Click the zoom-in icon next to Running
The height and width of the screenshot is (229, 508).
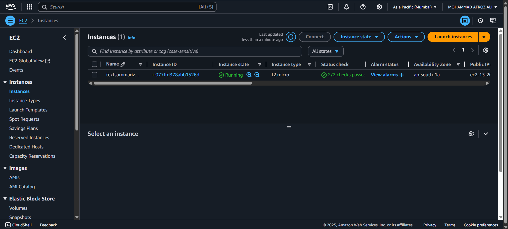[x=249, y=75]
